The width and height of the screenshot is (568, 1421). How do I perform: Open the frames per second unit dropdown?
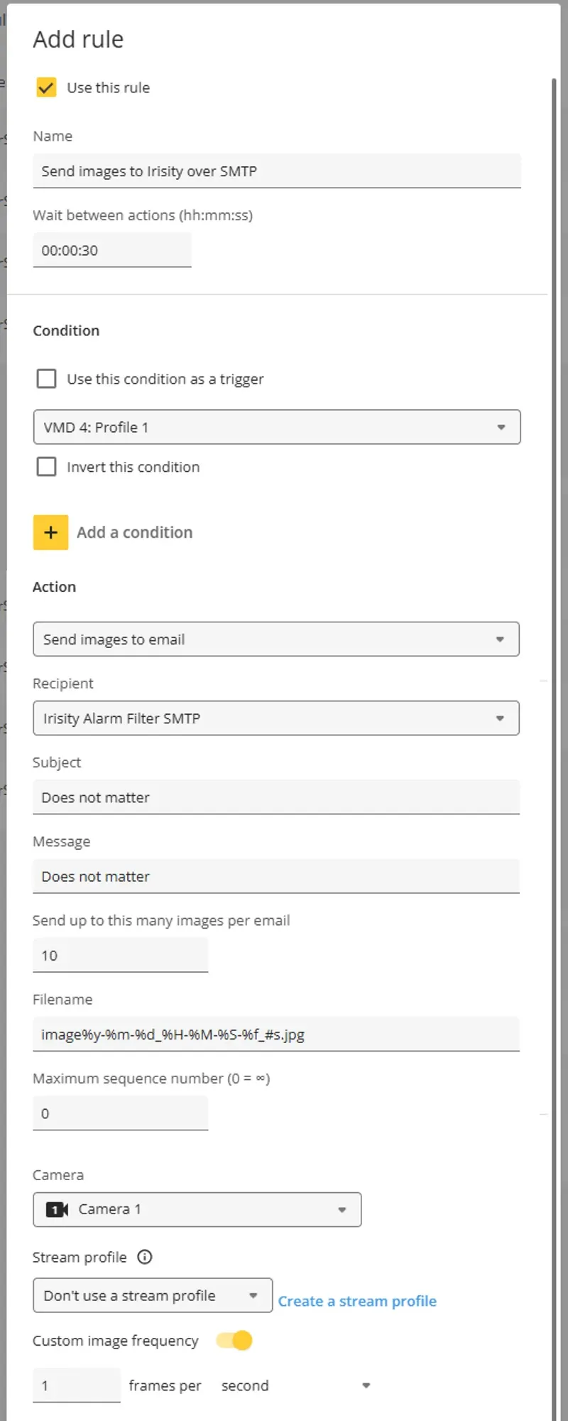pos(295,1385)
